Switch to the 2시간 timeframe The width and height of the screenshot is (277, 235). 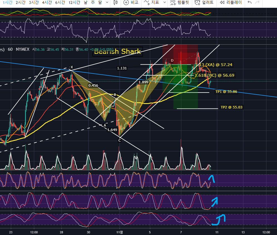(21, 3)
